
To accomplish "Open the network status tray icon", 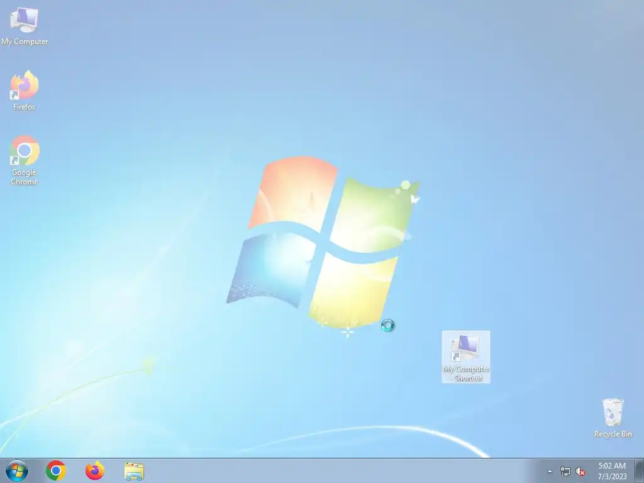I will (565, 471).
